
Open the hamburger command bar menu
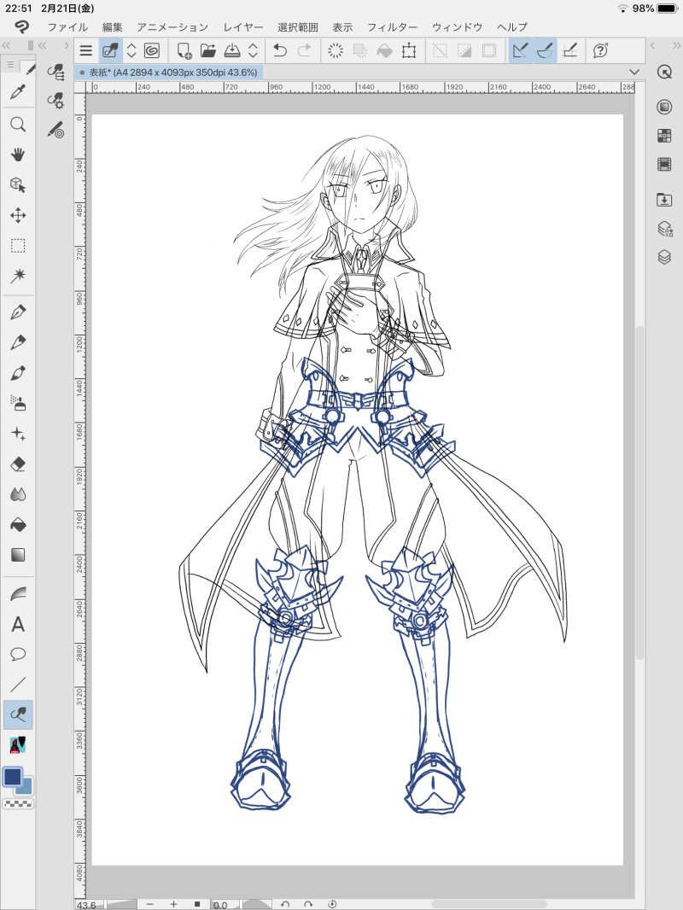point(86,51)
